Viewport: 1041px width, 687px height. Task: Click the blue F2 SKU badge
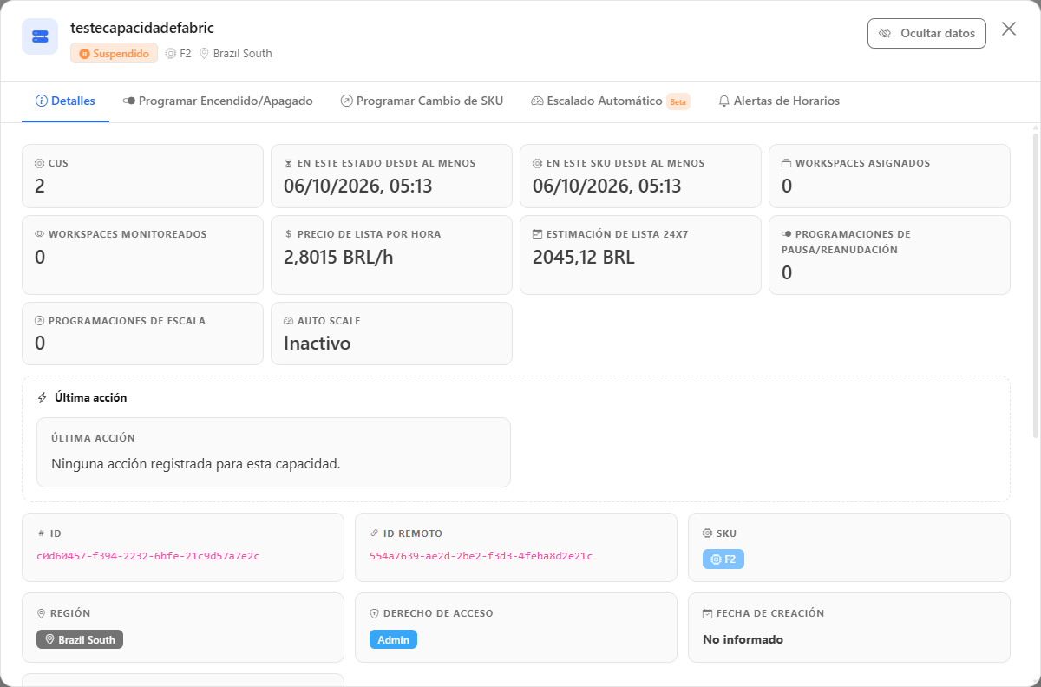(723, 559)
